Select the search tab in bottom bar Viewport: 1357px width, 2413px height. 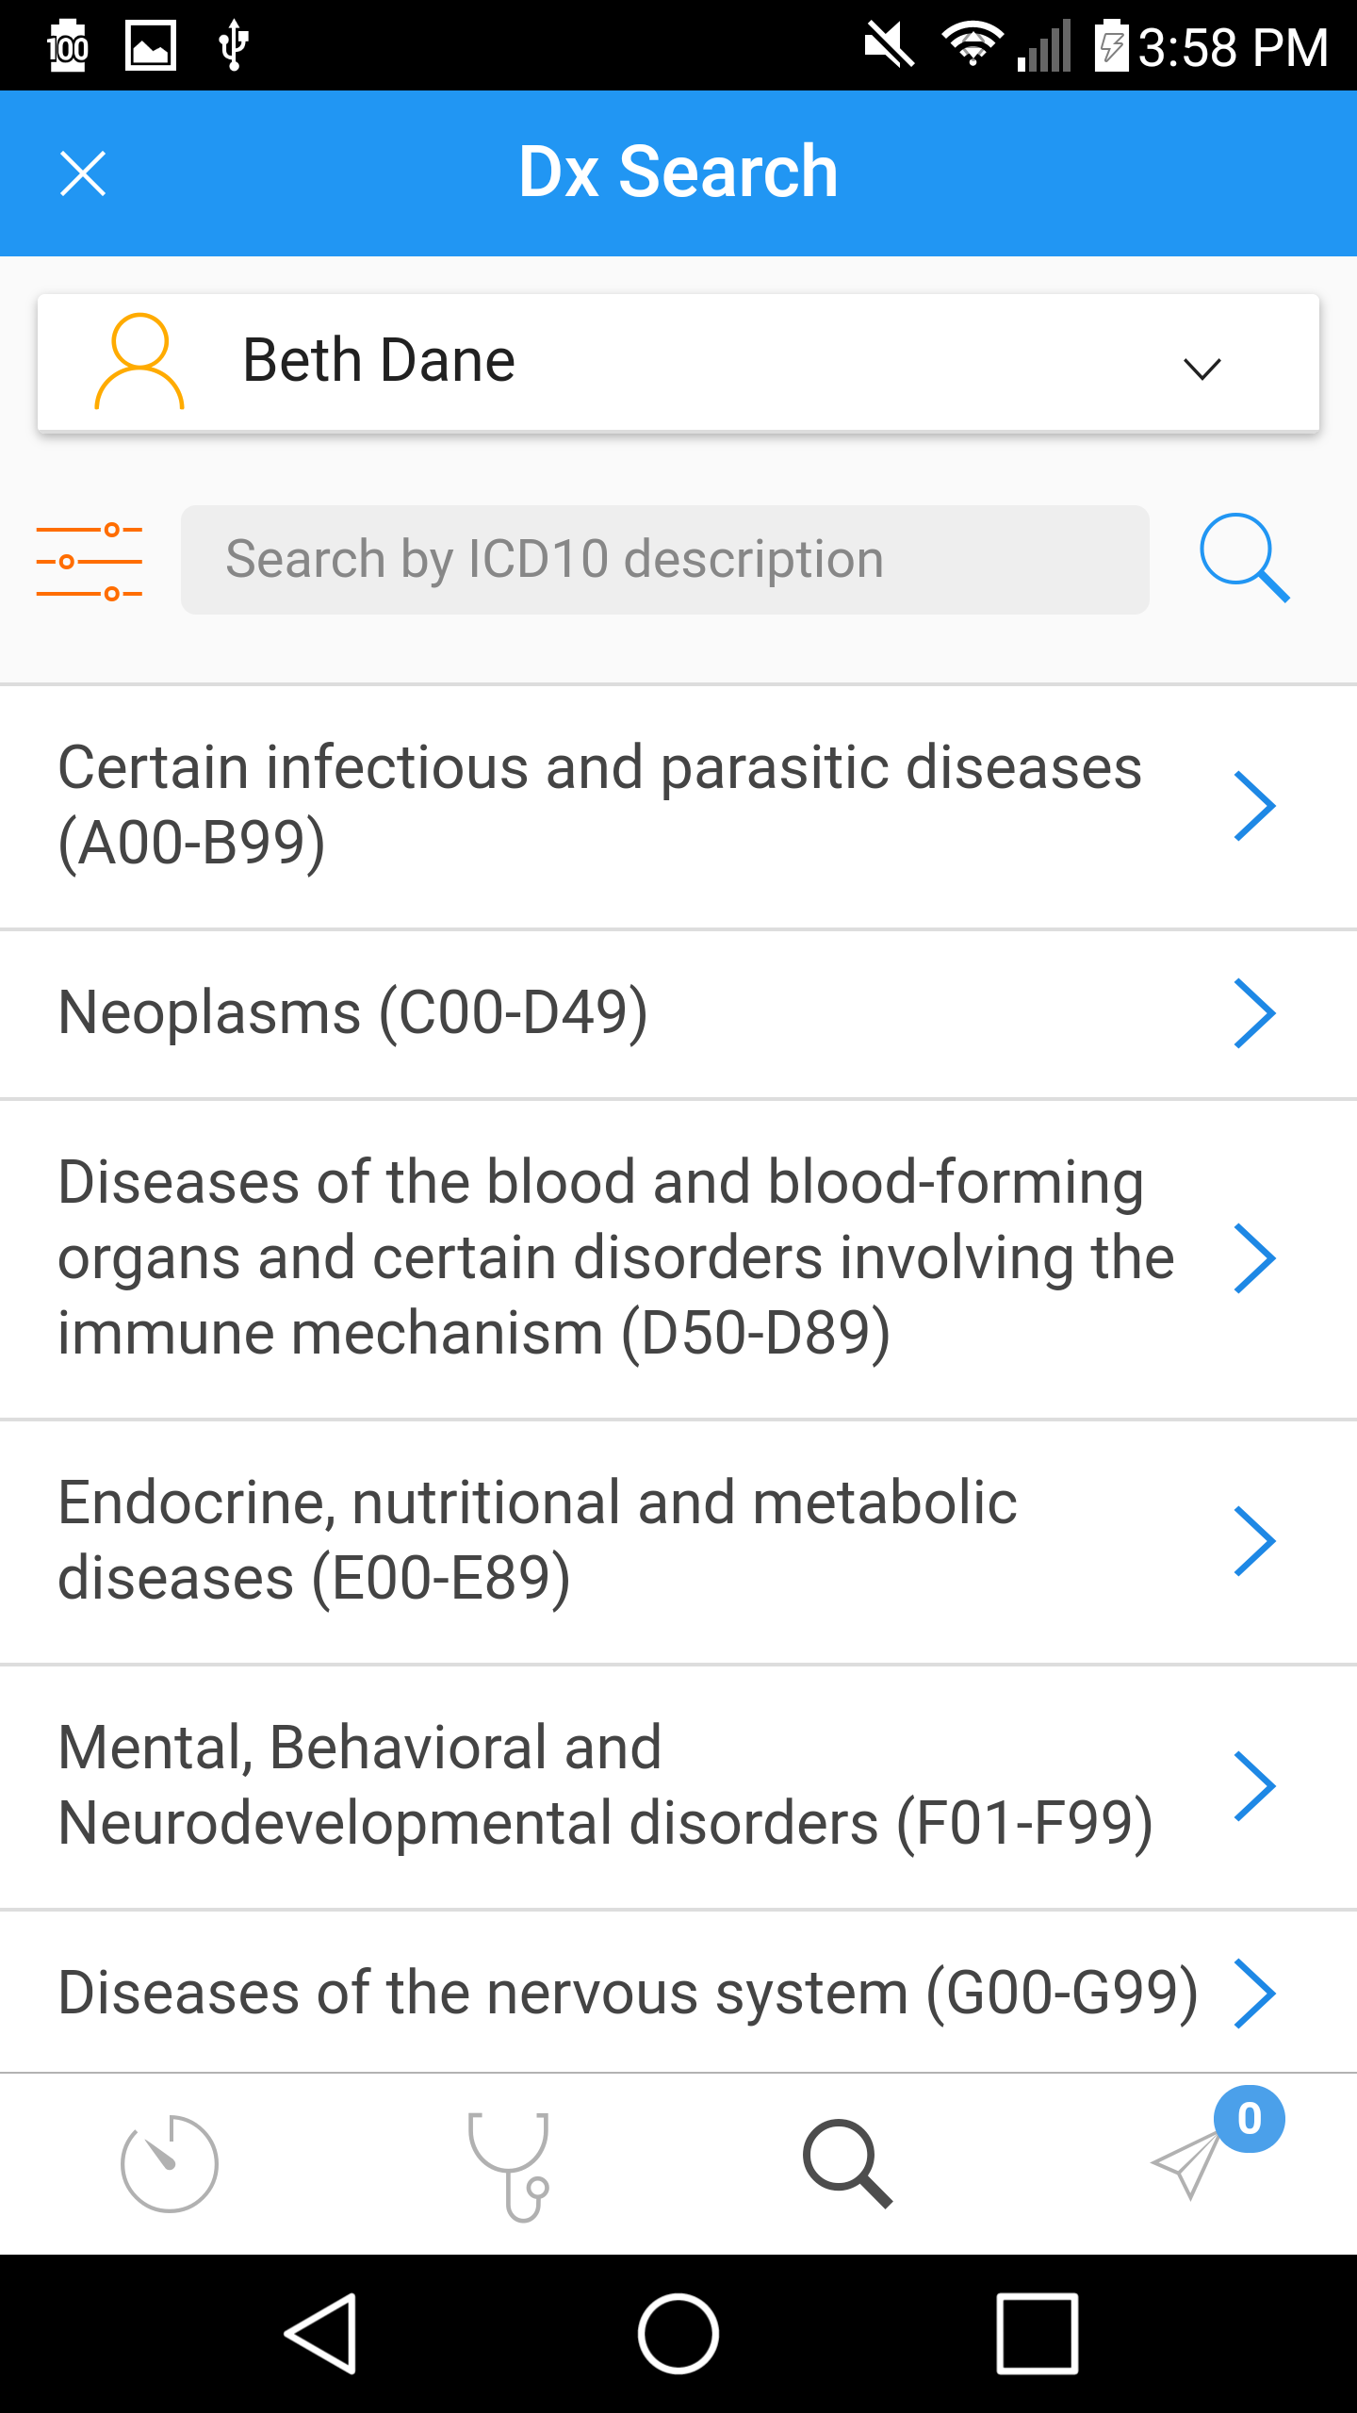847,2163
